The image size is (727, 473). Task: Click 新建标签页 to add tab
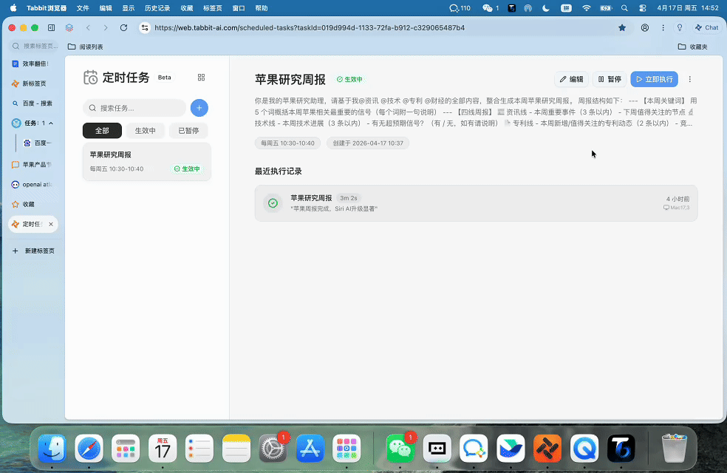click(x=33, y=251)
